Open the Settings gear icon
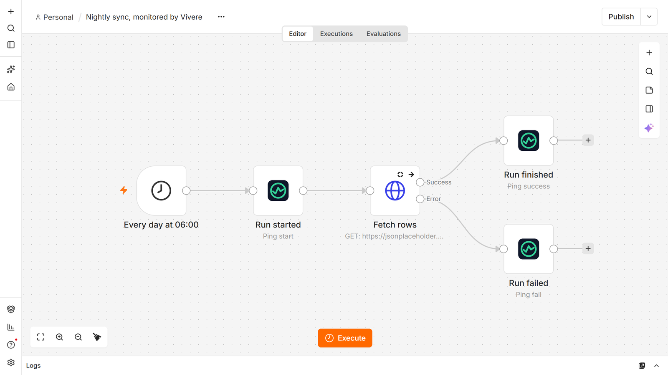The width and height of the screenshot is (668, 375). (11, 362)
